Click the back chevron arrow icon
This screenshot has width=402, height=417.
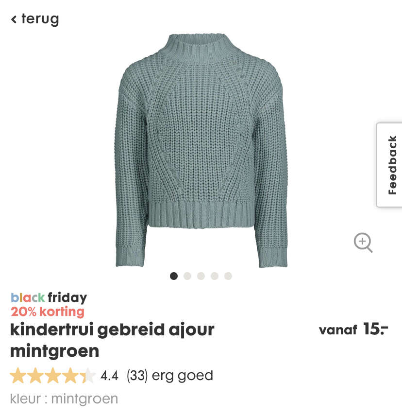click(x=14, y=19)
